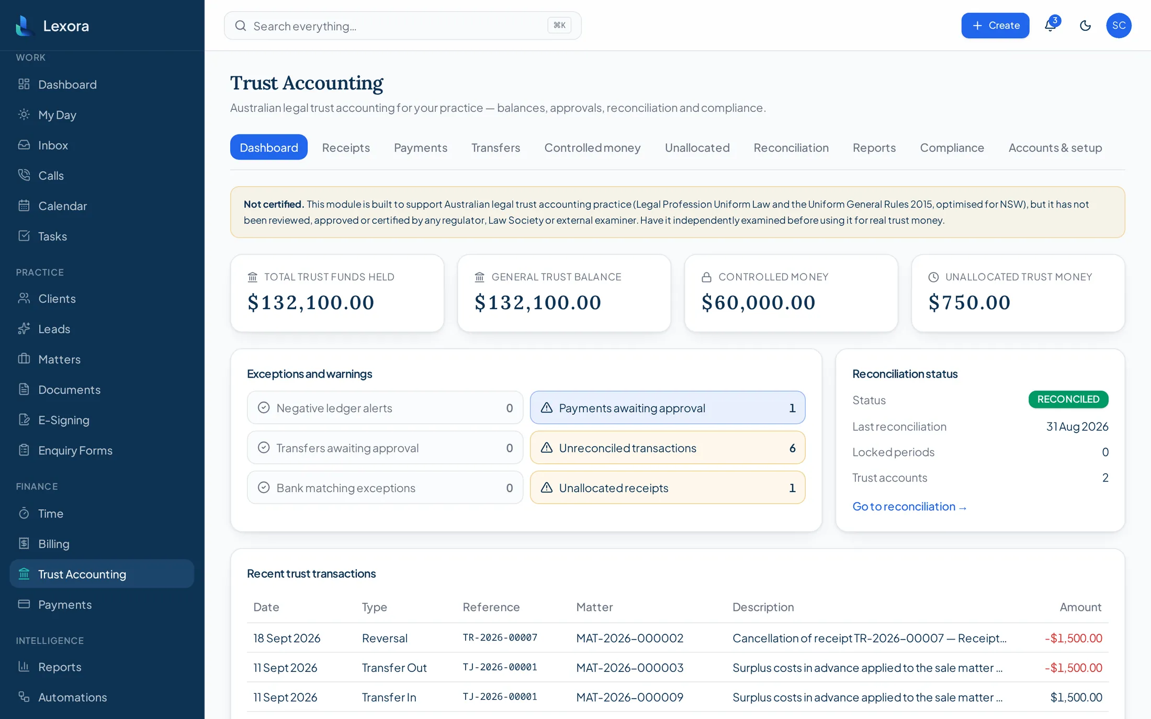Open notifications bell with badge 3
The height and width of the screenshot is (719, 1151).
tap(1051, 25)
